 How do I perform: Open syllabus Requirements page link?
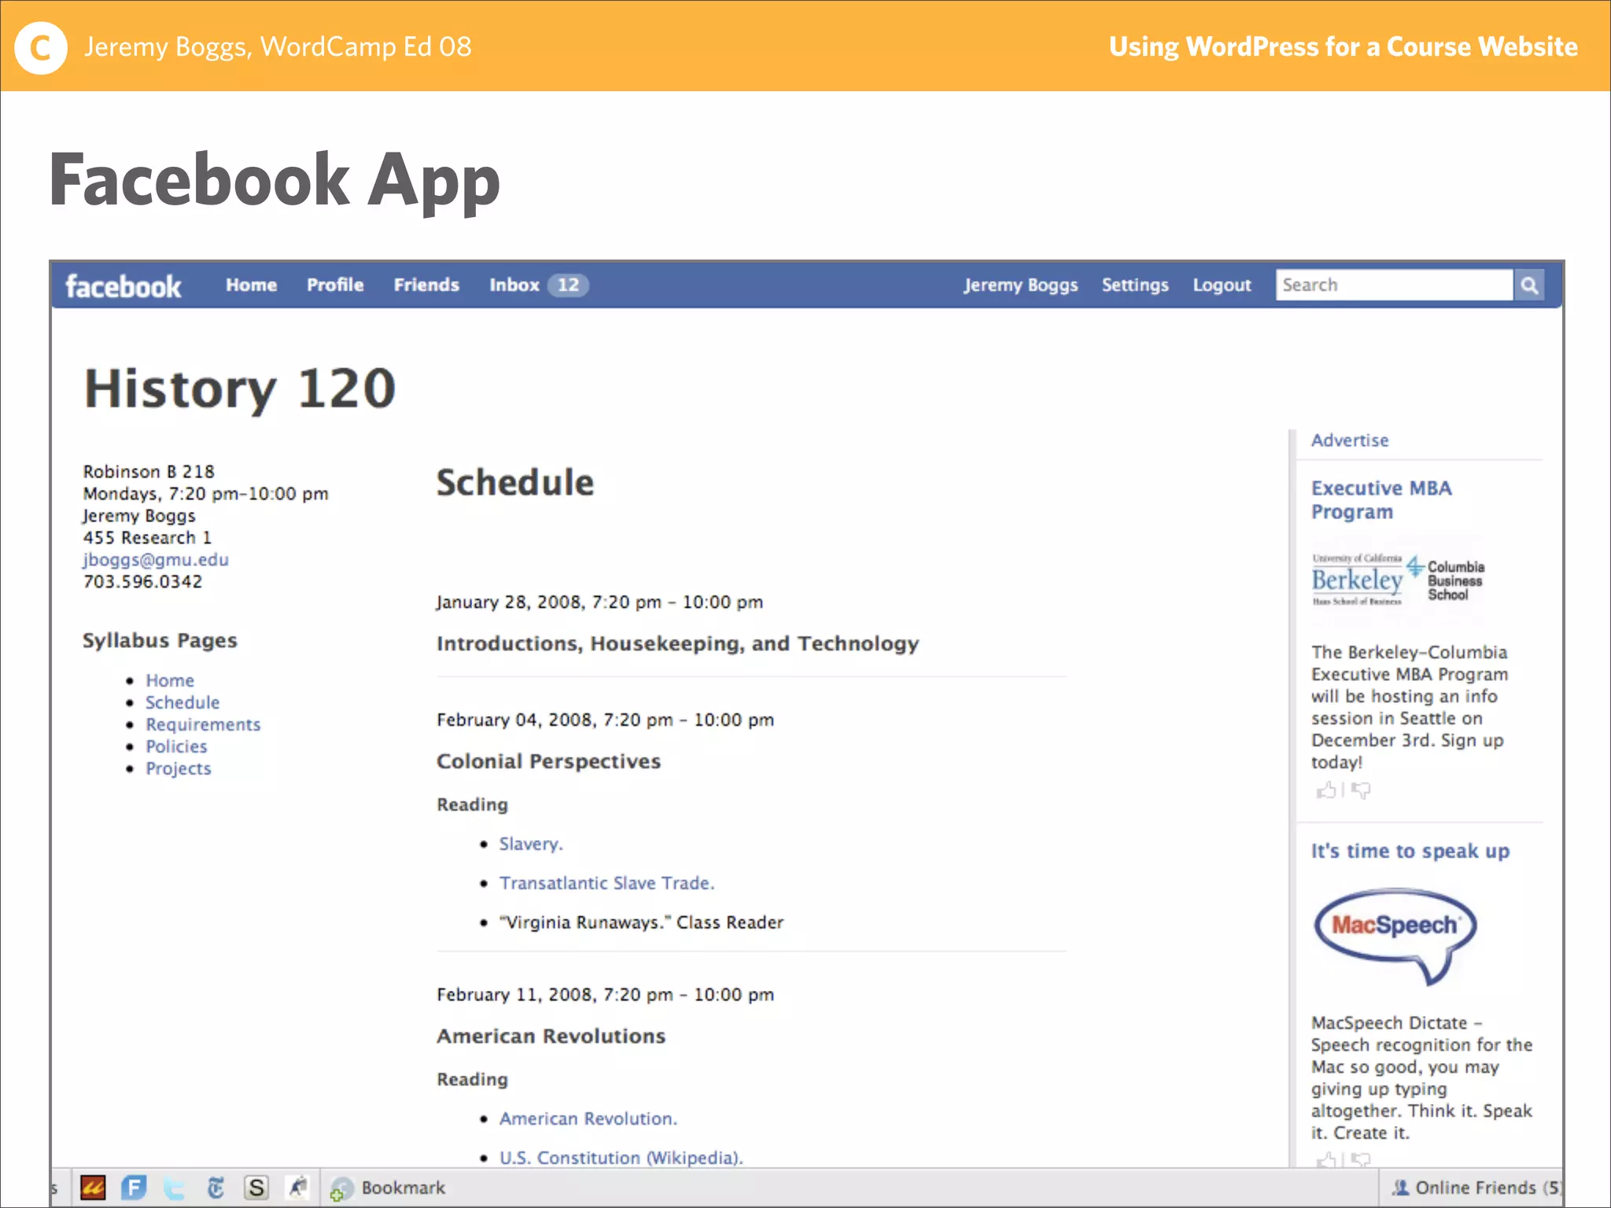(203, 724)
